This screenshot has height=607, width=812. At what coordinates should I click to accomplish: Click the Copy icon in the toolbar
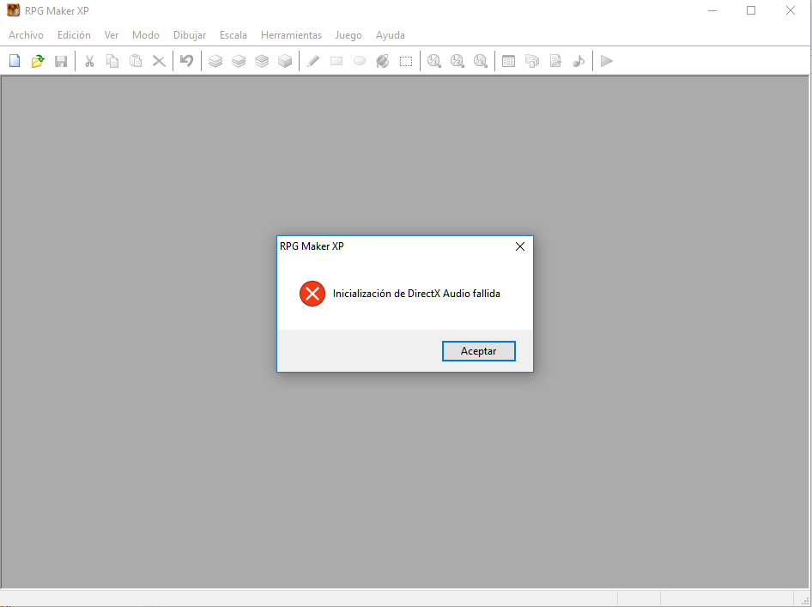pyautogui.click(x=112, y=61)
